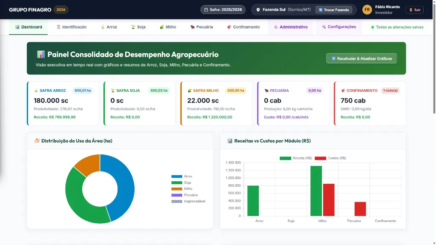
Task: Click the Dashboard tab chart icon
Action: pos(17,27)
